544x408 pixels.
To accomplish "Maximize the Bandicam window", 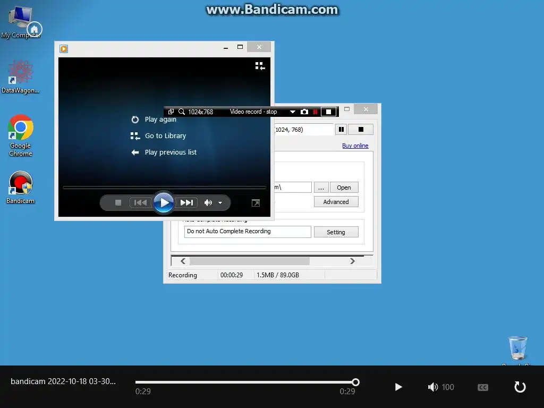I will click(x=346, y=109).
